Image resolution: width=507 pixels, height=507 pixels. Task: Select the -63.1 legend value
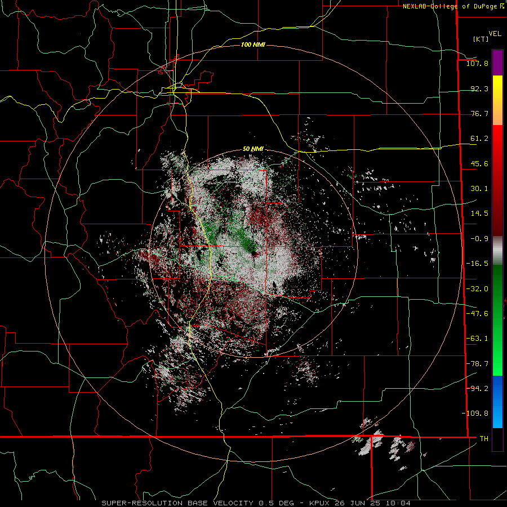point(477,339)
